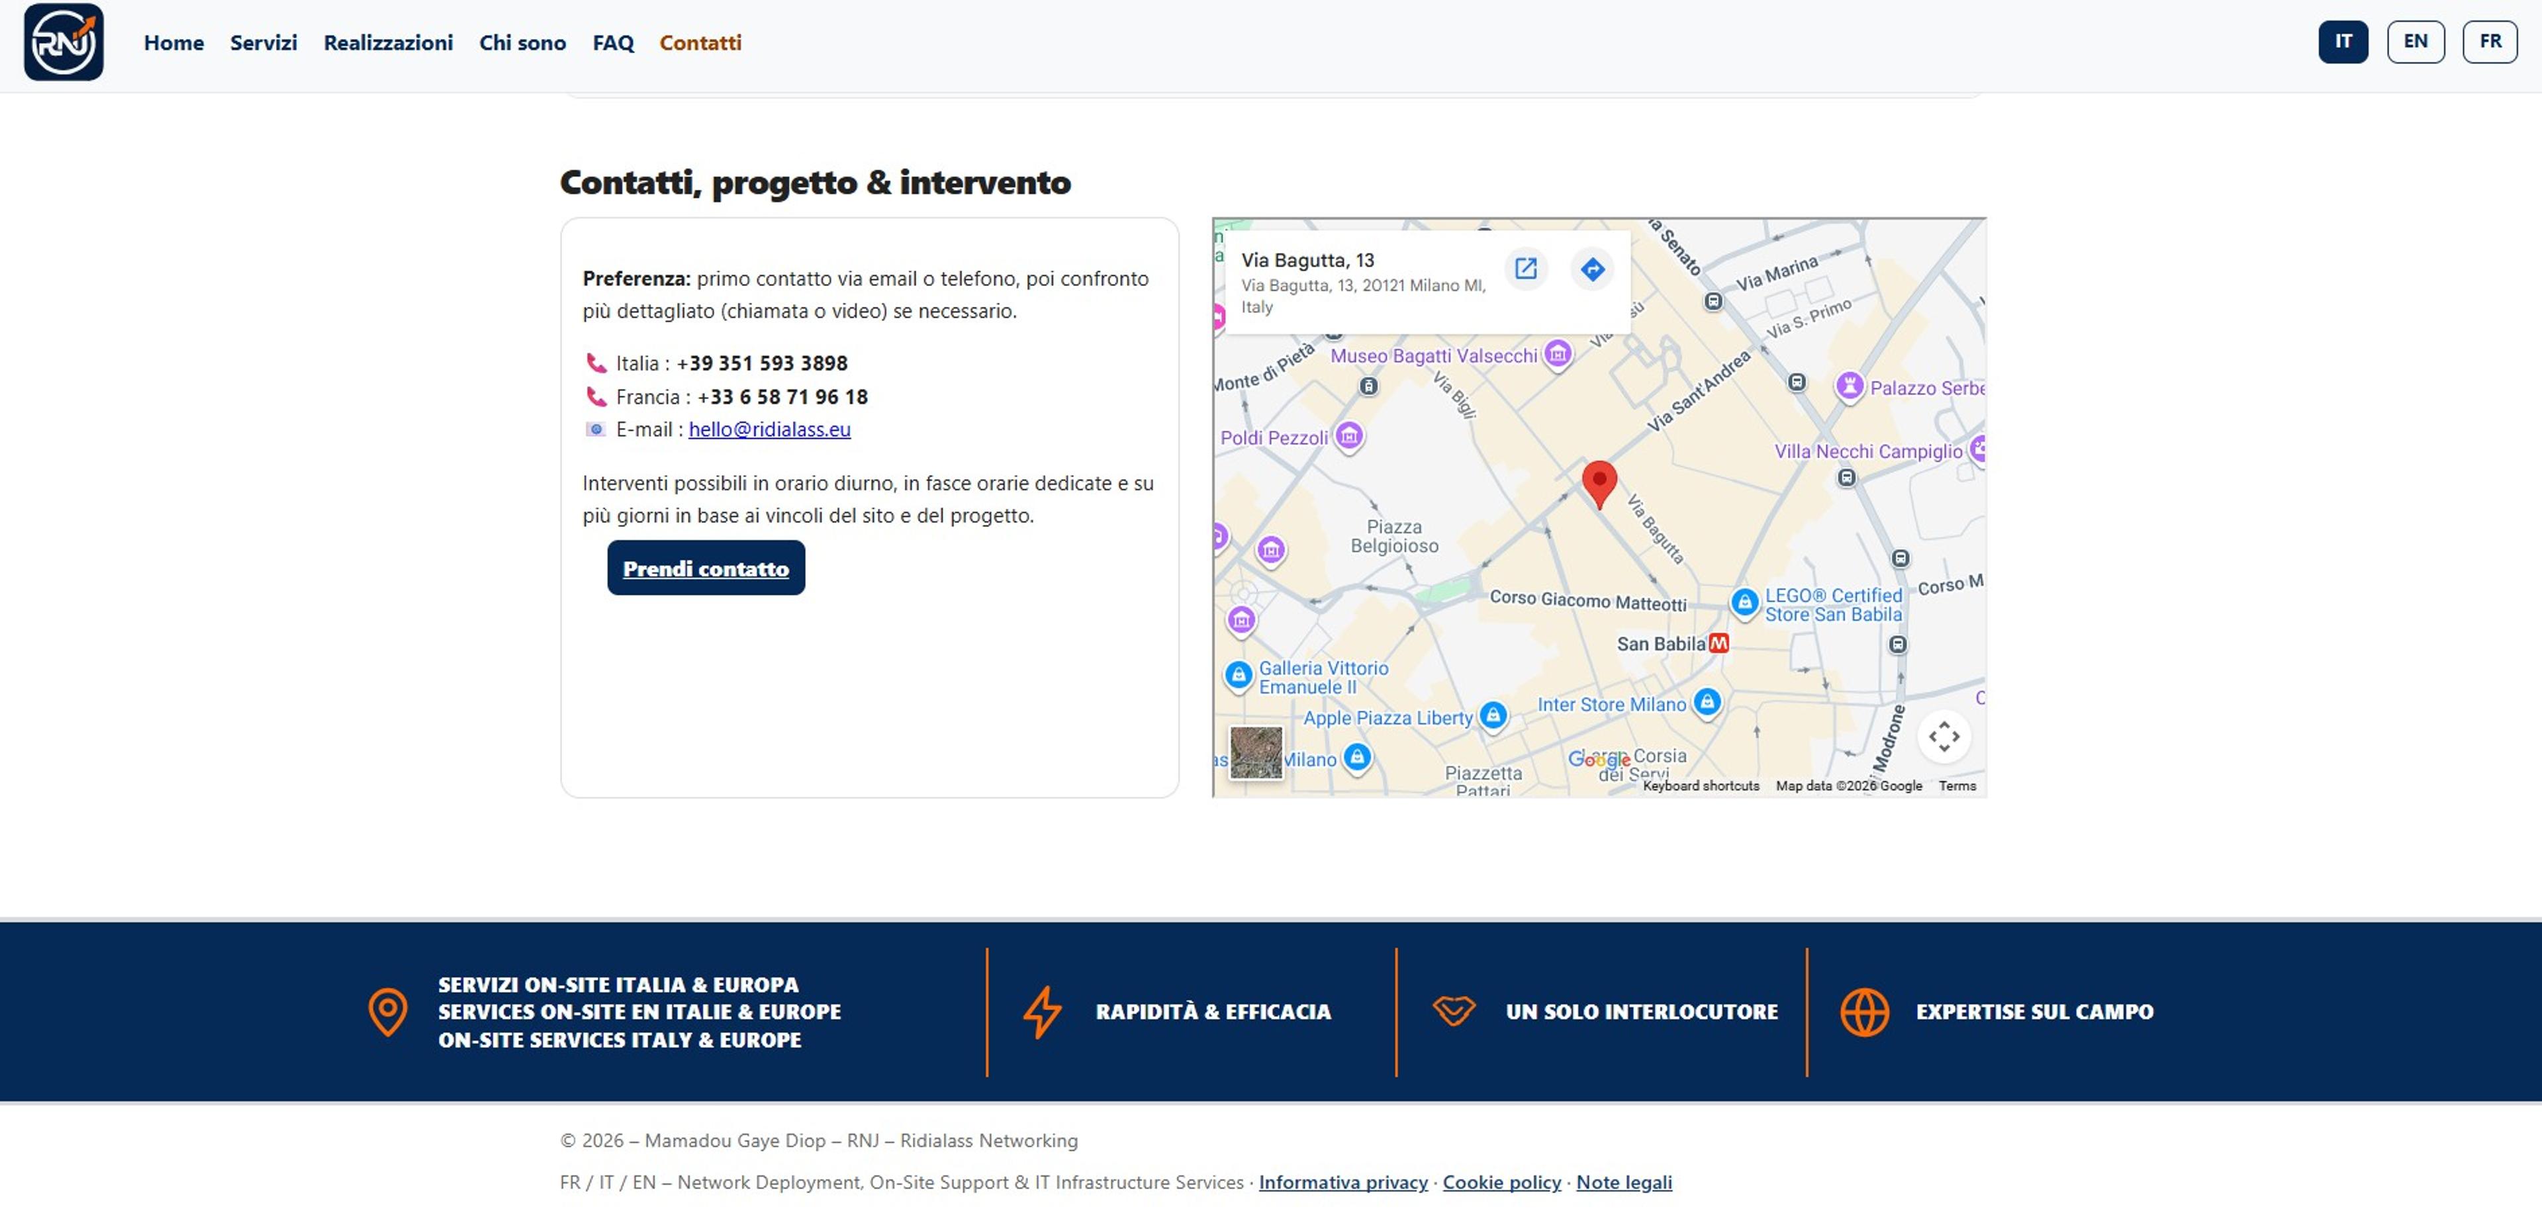The image size is (2542, 1213).
Task: Switch the language to IT
Action: [x=2343, y=42]
